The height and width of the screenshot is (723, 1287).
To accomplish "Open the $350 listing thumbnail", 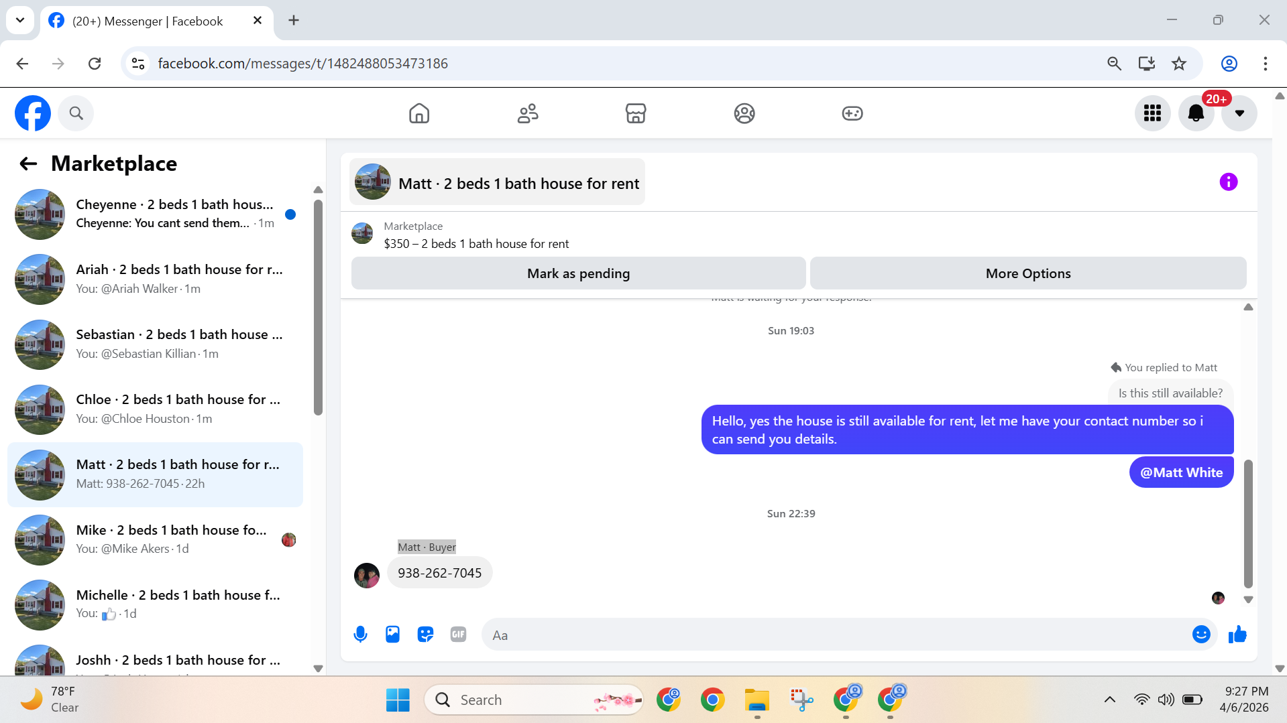I will (x=362, y=234).
